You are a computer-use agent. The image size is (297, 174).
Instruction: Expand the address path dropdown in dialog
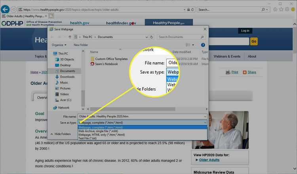pos(147,37)
